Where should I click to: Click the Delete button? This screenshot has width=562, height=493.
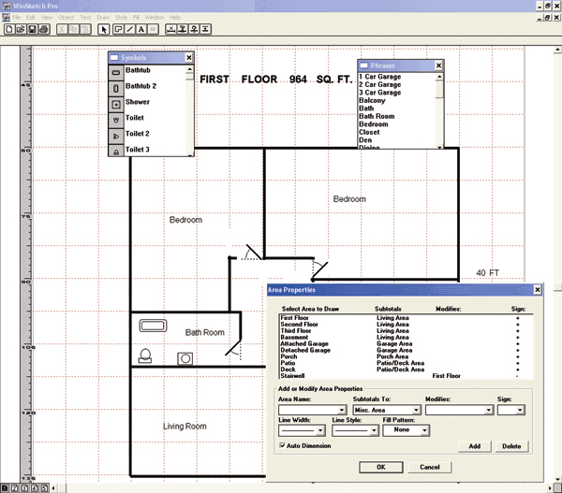(x=511, y=446)
